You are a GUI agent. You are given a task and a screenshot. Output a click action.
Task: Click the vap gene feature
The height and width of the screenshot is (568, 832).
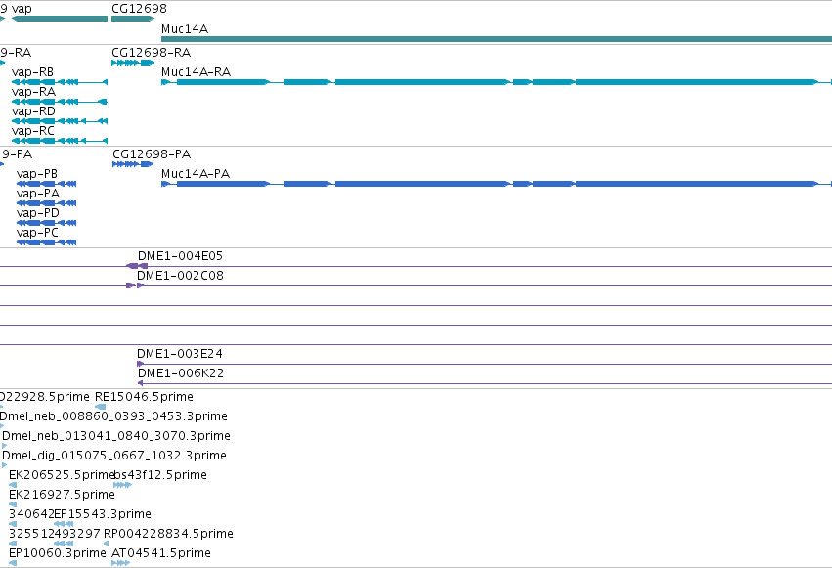(x=60, y=19)
